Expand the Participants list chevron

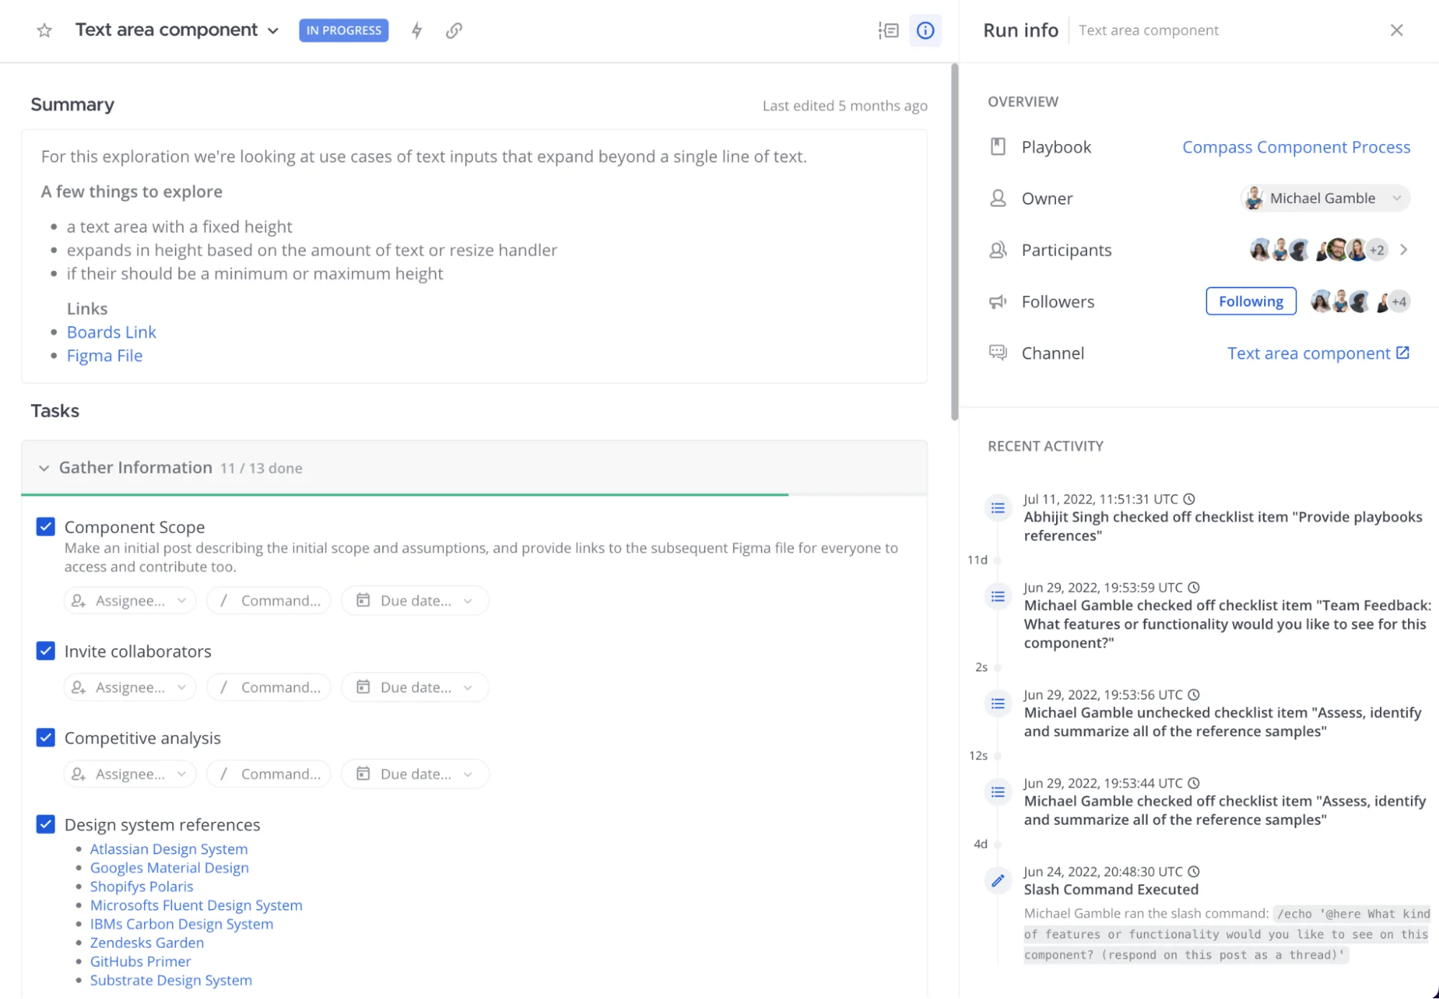point(1404,250)
